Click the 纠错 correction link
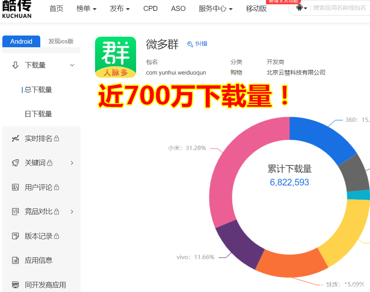Image resolution: width=370 pixels, height=292 pixels. coord(201,44)
